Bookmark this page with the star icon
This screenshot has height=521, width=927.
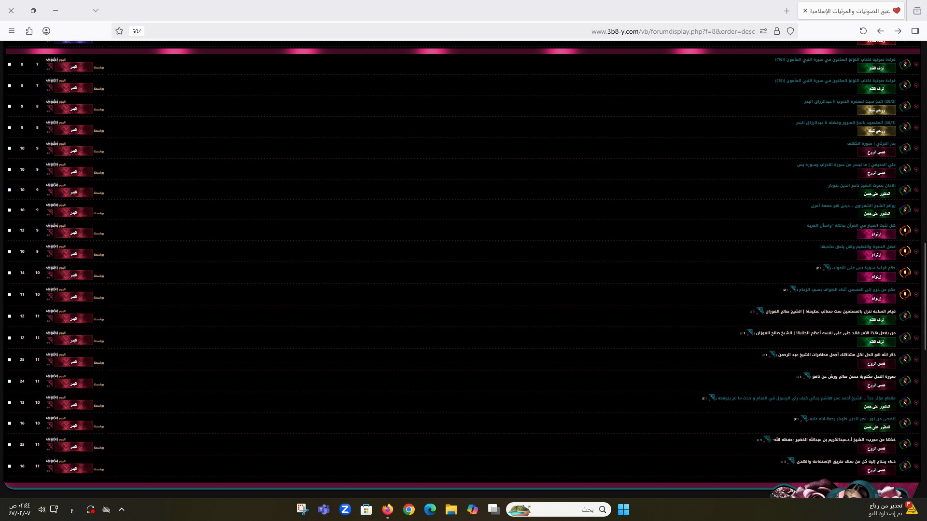coord(119,31)
